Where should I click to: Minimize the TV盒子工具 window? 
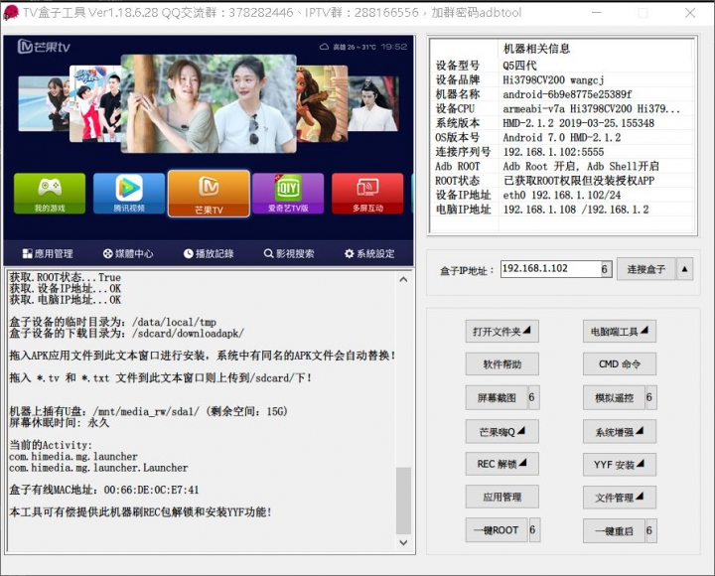tap(597, 13)
